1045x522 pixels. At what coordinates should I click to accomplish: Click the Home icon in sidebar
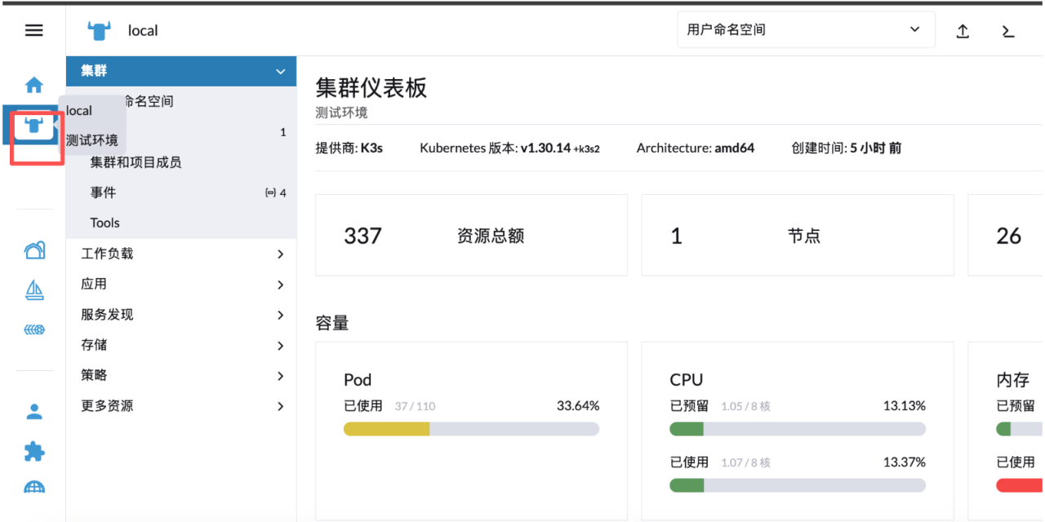coord(33,85)
